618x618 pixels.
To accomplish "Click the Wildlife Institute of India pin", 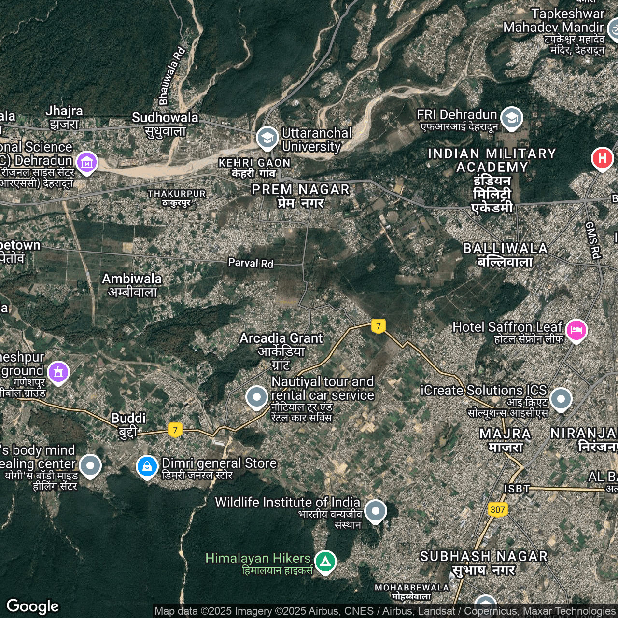I will tap(375, 511).
